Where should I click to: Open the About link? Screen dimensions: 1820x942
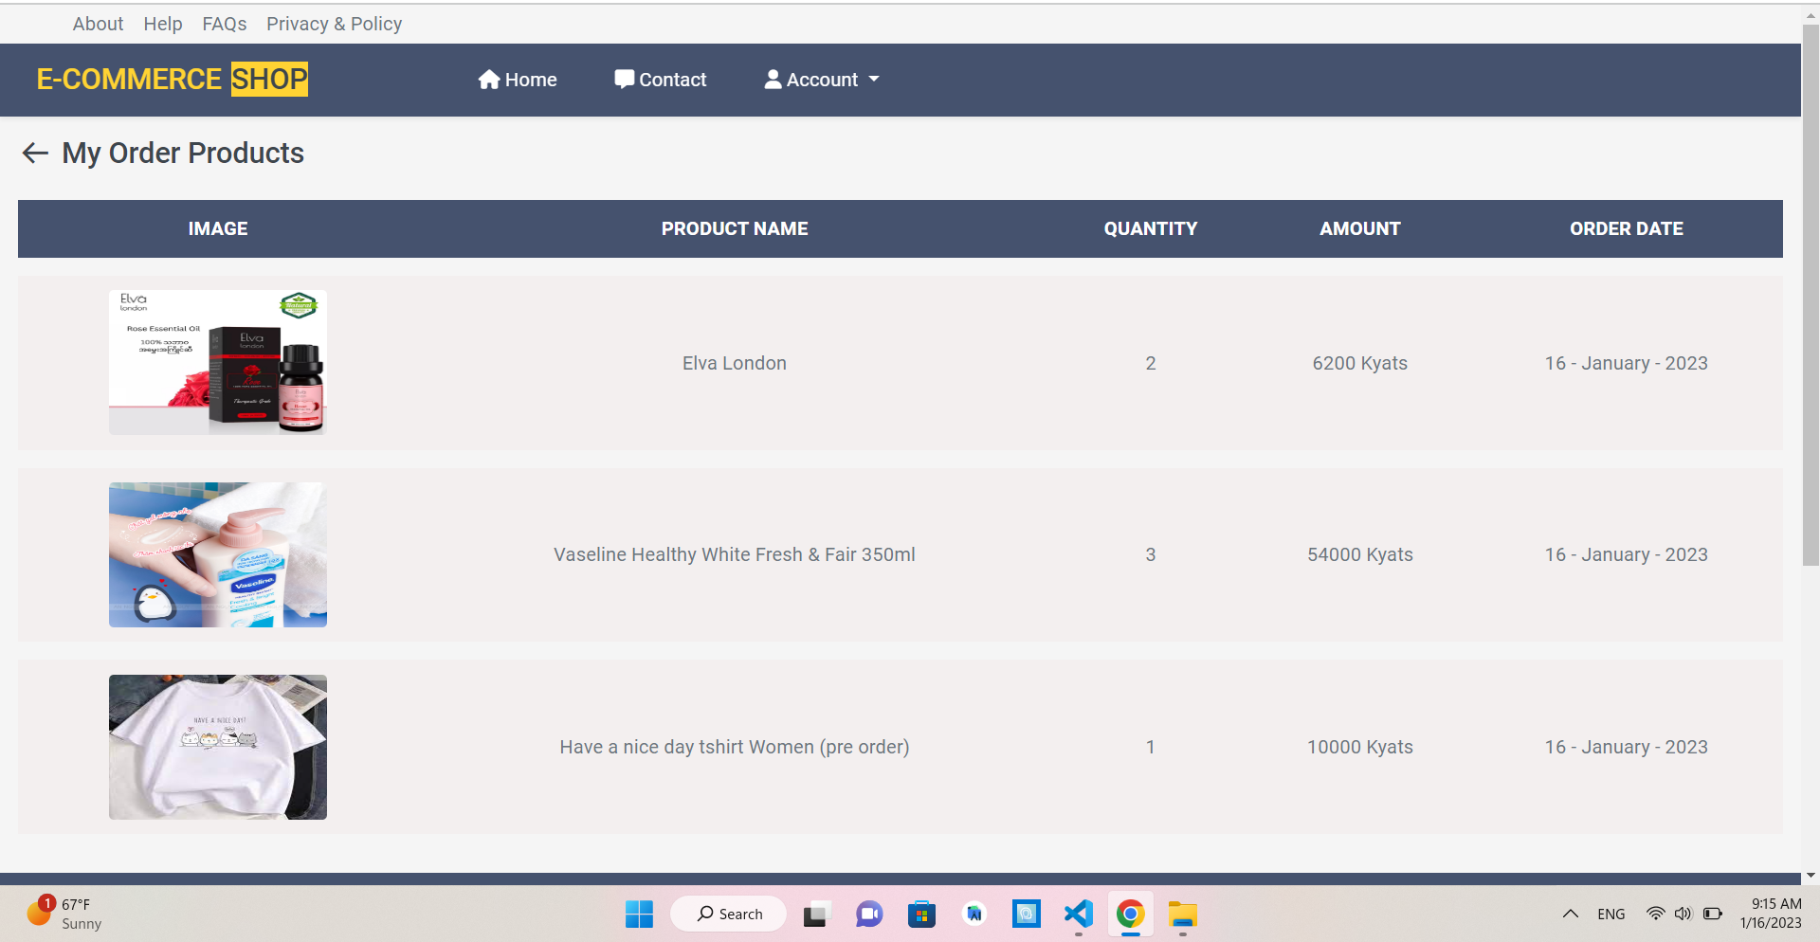pos(98,24)
